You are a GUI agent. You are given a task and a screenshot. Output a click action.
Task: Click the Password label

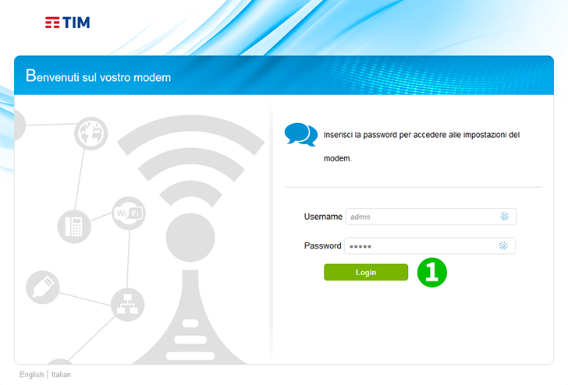click(322, 245)
